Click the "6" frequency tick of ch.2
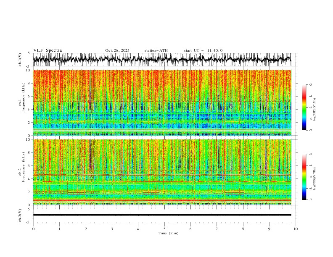 (x=30, y=166)
